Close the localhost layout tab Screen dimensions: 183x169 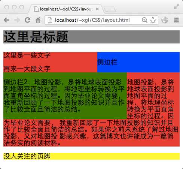(x=97, y=9)
